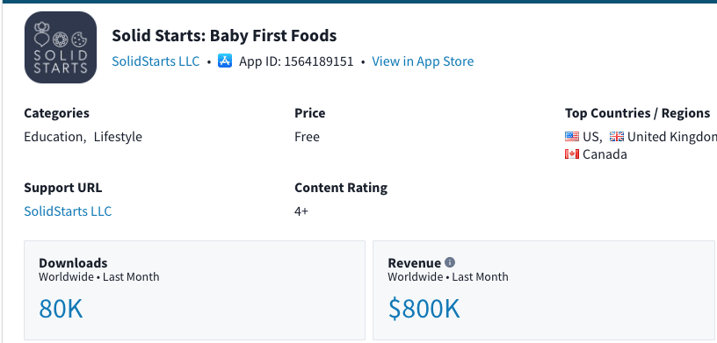Image resolution: width=717 pixels, height=343 pixels.
Task: Click the US flag icon
Action: tap(572, 137)
